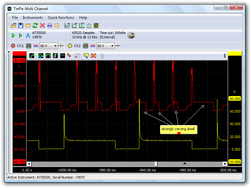
Task: Click the trigger position triangle marker on scrollbar
Action: click(x=185, y=163)
